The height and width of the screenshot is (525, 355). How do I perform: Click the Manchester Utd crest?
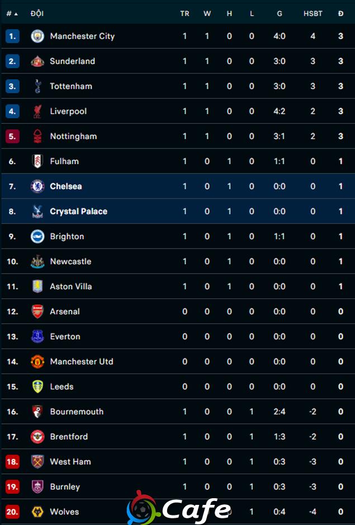pos(37,361)
